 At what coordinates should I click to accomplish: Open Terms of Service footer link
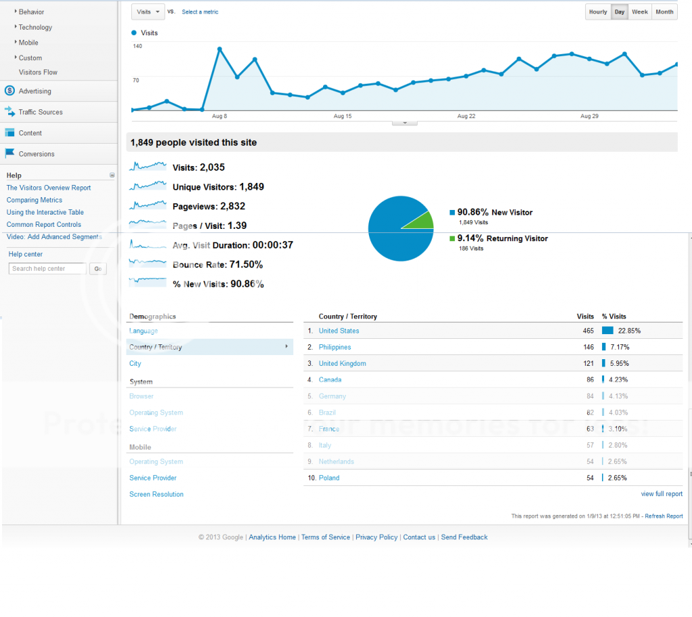(326, 537)
